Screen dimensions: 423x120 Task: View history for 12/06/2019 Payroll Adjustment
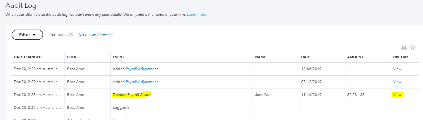(x=397, y=69)
